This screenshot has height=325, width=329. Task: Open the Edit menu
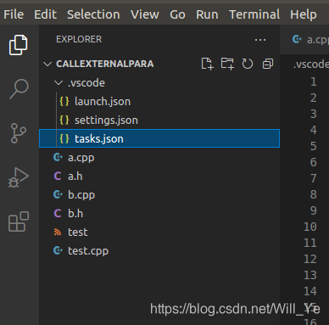[45, 14]
